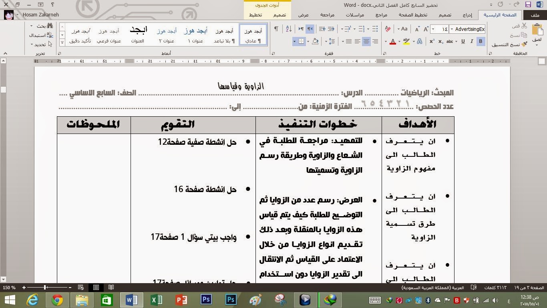This screenshot has width=547, height=308.
Task: Select the عنوان ٢ heading style
Action: click(167, 35)
